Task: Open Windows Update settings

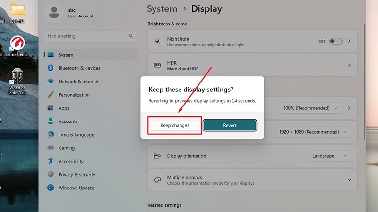Action: [91, 188]
